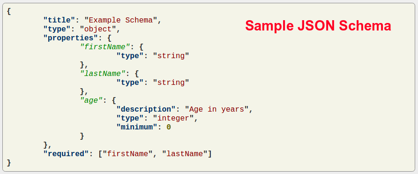Click the "integer" type value

point(173,118)
